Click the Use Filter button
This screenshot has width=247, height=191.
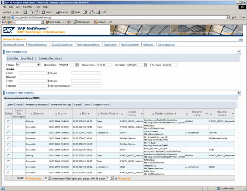click(x=13, y=58)
